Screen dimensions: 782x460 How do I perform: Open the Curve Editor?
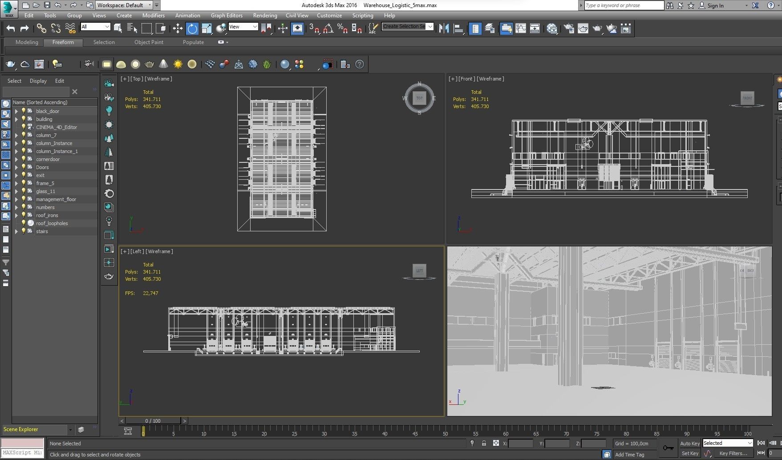coord(520,28)
